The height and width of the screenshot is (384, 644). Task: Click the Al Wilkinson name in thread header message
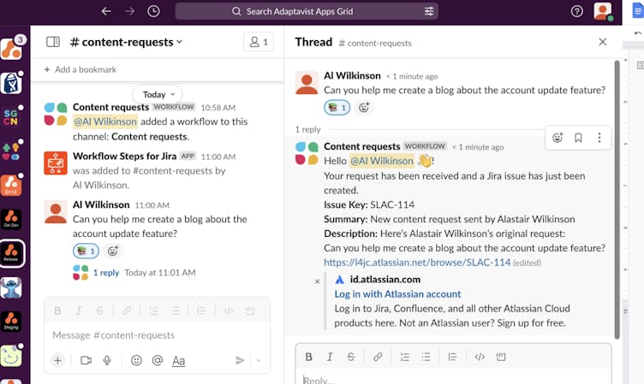[x=352, y=76]
